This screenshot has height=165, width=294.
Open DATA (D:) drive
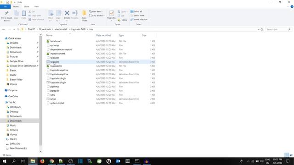15,143
